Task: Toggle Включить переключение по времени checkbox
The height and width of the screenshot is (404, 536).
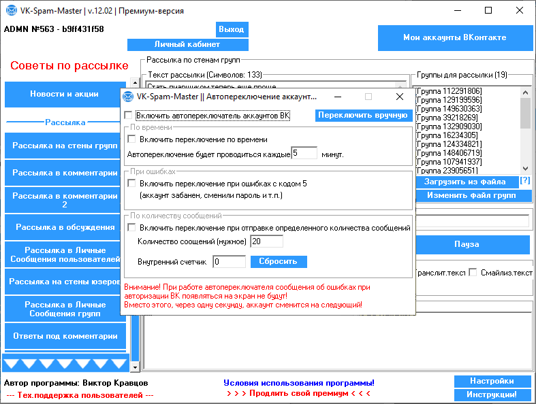Action: tap(132, 139)
